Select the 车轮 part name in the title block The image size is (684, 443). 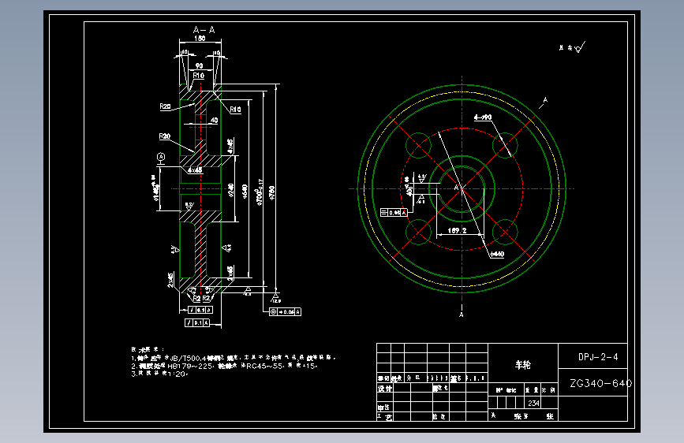pyautogui.click(x=523, y=364)
